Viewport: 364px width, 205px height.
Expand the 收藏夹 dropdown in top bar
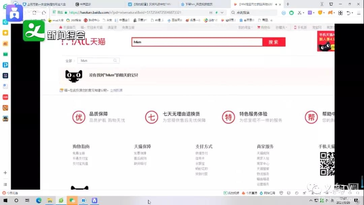pyautogui.click(x=281, y=27)
